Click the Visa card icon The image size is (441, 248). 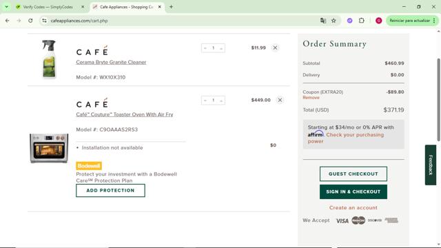[x=342, y=220]
